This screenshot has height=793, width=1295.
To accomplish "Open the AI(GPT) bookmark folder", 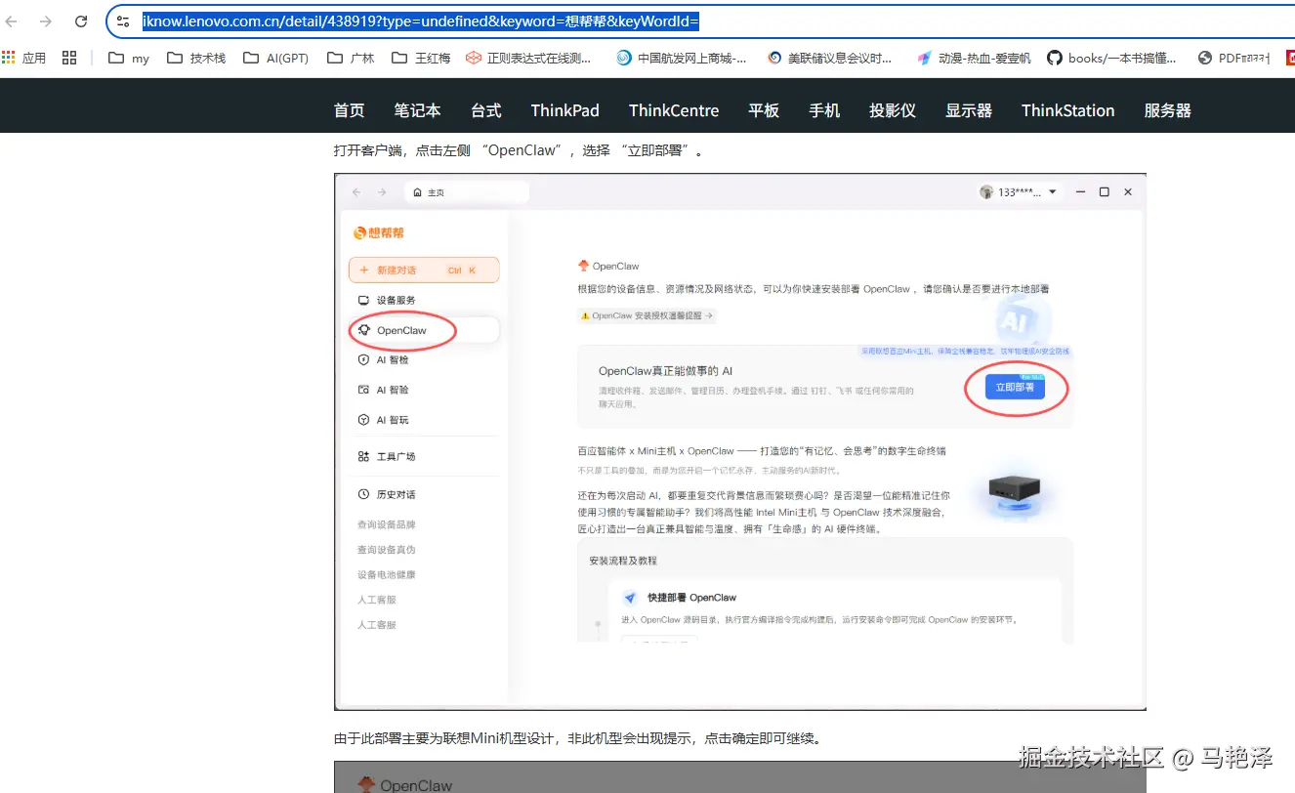I will [276, 58].
